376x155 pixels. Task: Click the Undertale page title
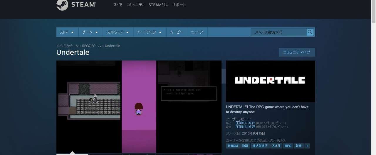(x=73, y=52)
